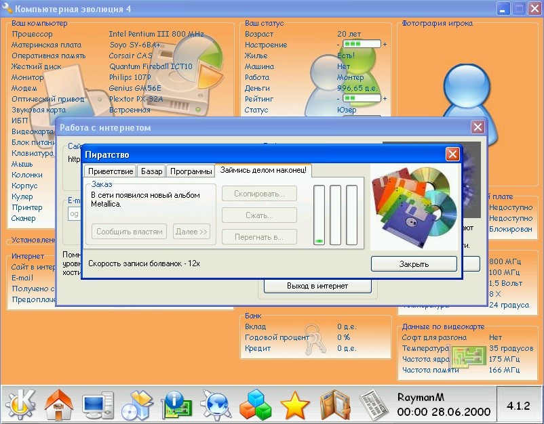Click the Plextor PX-32A drive value
The width and height of the screenshot is (544, 424).
(x=136, y=99)
